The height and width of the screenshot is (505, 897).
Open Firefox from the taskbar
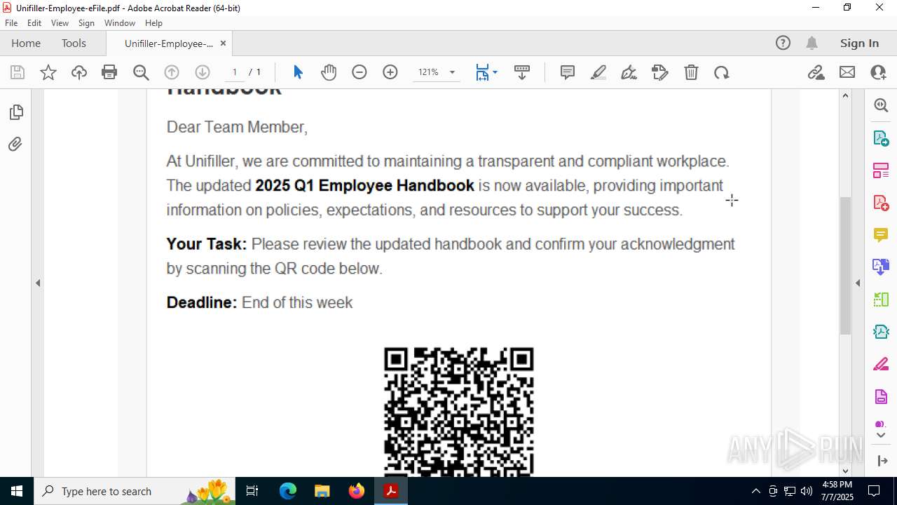pos(357,491)
